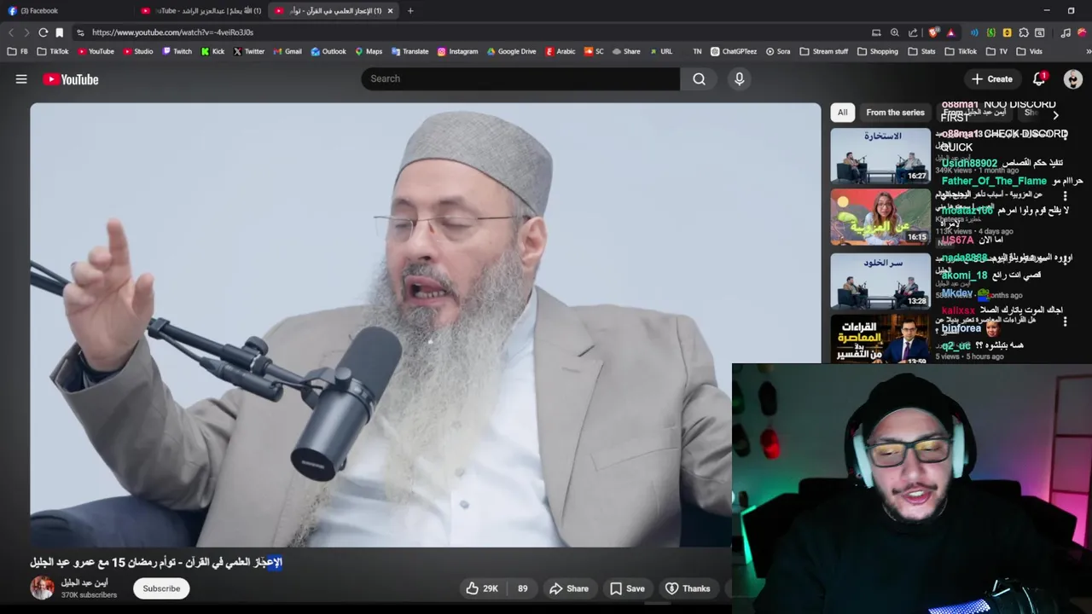The height and width of the screenshot is (614, 1092).
Task: Open the 13:59 recommended video thumbnail
Action: pyautogui.click(x=880, y=339)
